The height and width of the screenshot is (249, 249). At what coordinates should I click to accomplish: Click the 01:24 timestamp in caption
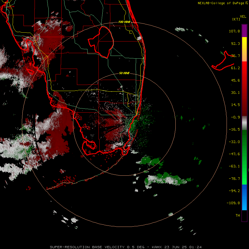[x=196, y=247]
